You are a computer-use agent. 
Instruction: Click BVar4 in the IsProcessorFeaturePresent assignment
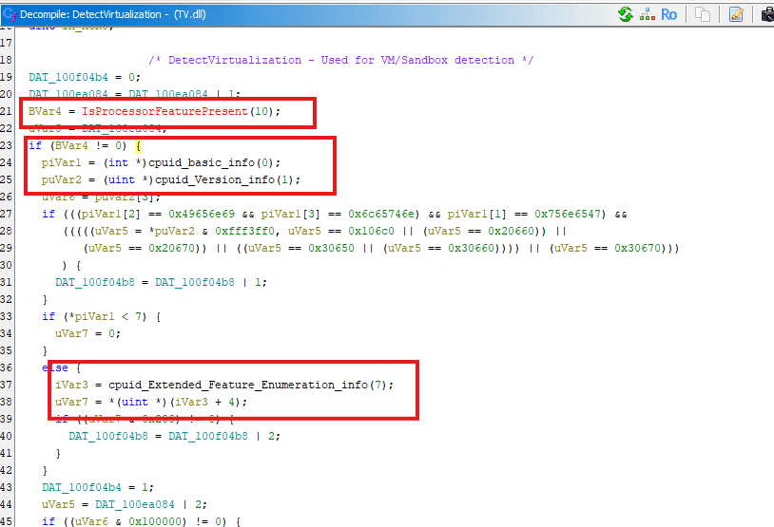point(45,111)
